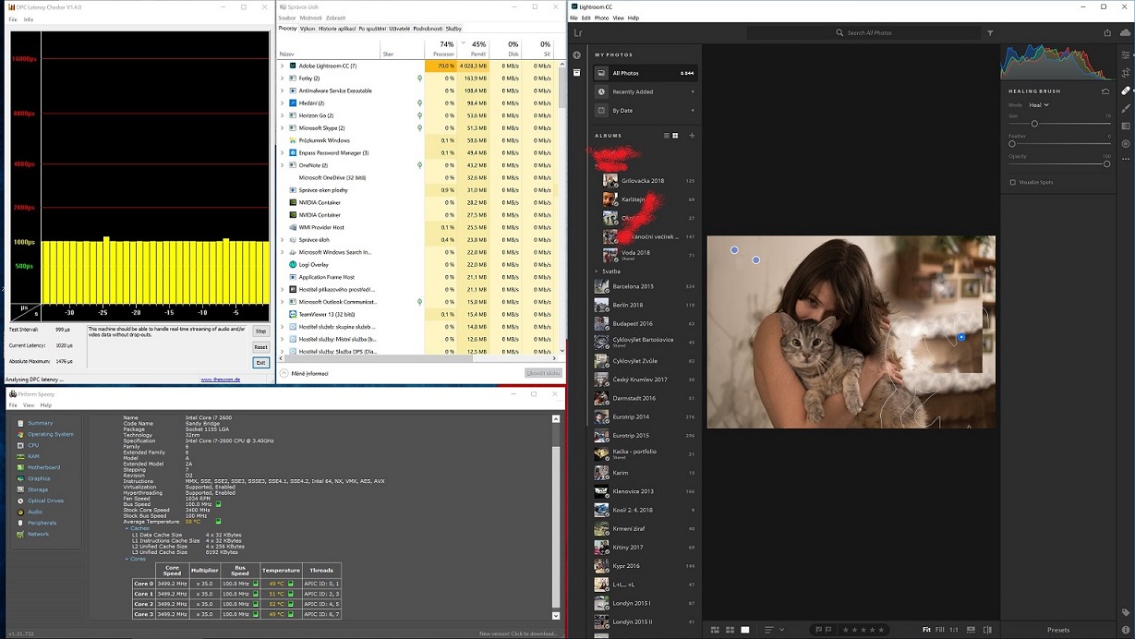Image resolution: width=1135 pixels, height=639 pixels.
Task: Sort Task Manager by Paměť column
Action: (x=473, y=49)
